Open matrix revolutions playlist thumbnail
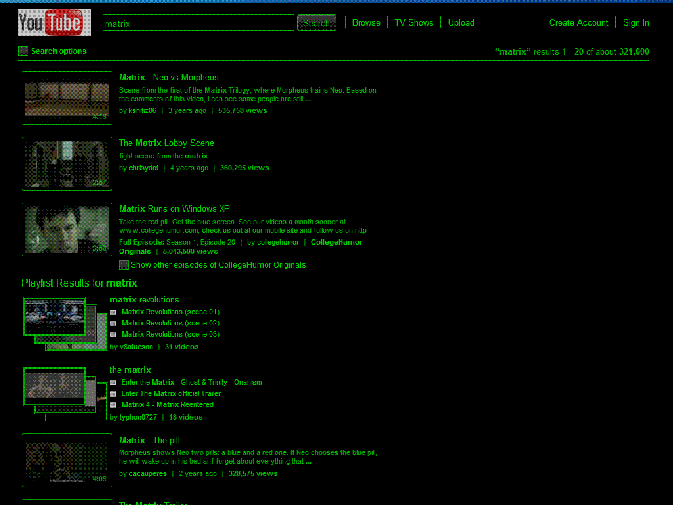673x505 pixels. [x=65, y=324]
